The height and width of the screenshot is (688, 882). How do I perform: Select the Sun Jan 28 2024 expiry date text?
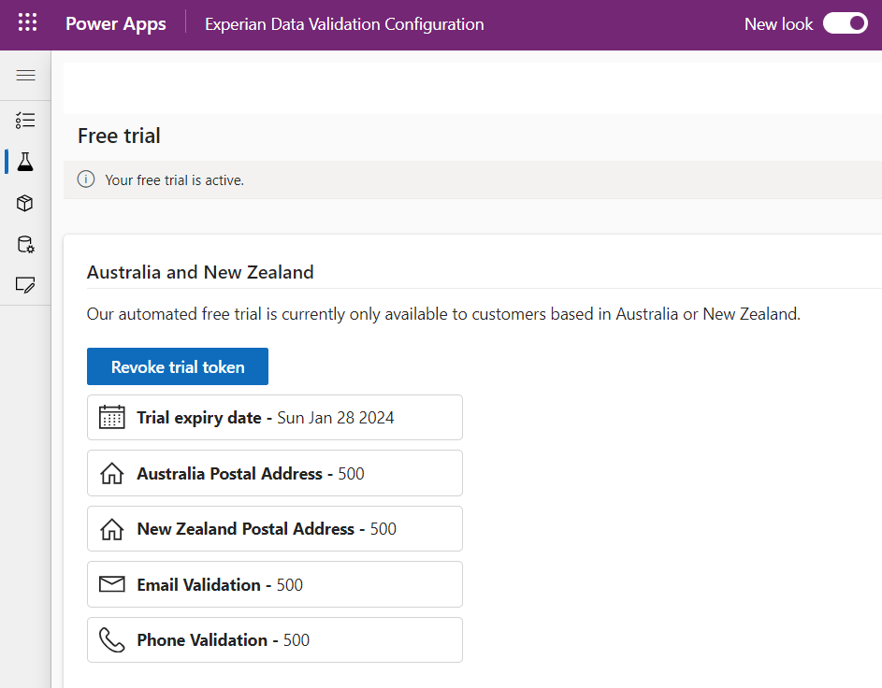[336, 418]
